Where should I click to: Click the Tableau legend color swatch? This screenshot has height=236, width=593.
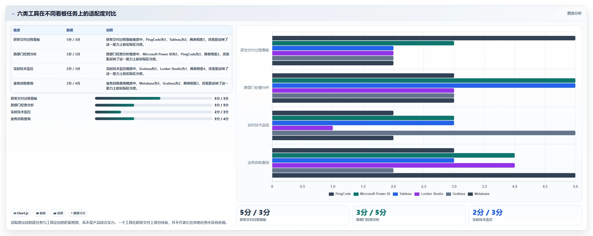pyautogui.click(x=395, y=194)
